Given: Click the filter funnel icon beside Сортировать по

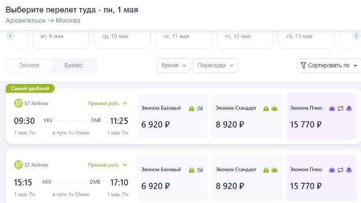Looking at the screenshot, I should [303, 65].
